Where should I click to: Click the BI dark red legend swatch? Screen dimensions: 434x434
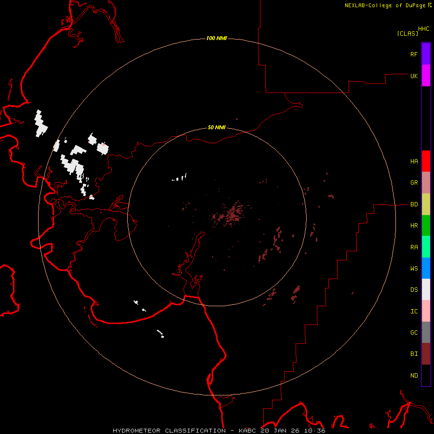click(x=426, y=354)
